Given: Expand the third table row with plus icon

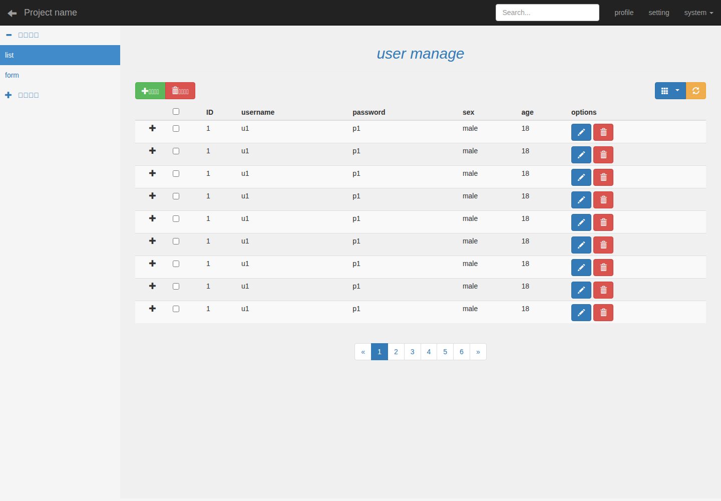Looking at the screenshot, I should pos(153,173).
